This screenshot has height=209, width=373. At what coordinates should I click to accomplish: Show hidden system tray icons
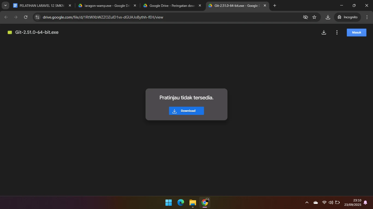307,202
